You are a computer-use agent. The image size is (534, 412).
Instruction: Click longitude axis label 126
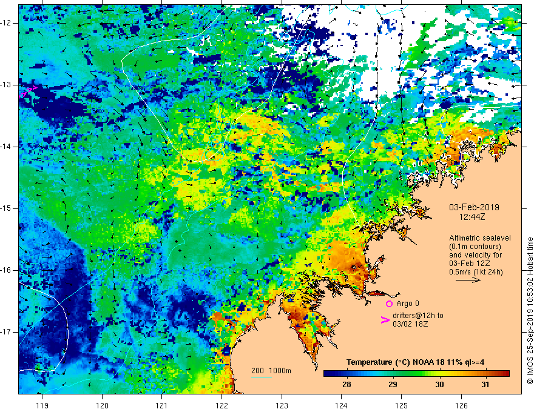click(x=461, y=405)
